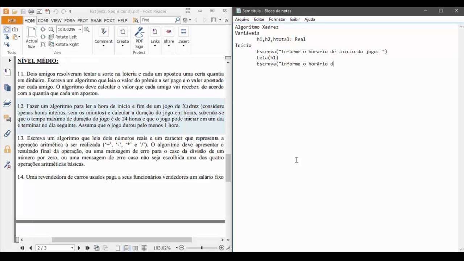Image resolution: width=464 pixels, height=261 pixels.
Task: Activate the Snapshot camera tool
Action: click(x=15, y=29)
